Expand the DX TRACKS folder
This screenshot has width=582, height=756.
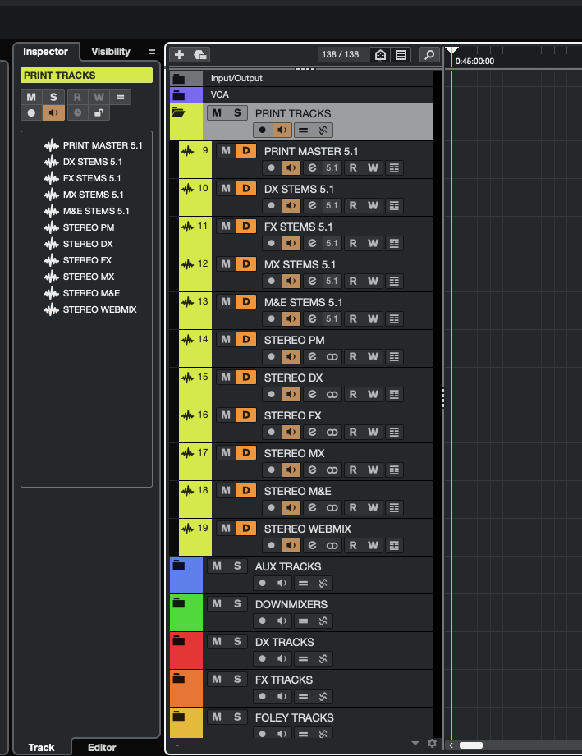pyautogui.click(x=179, y=641)
